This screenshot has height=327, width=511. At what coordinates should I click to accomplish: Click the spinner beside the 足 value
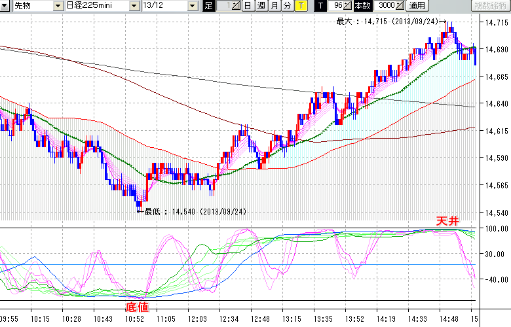[x=237, y=6]
